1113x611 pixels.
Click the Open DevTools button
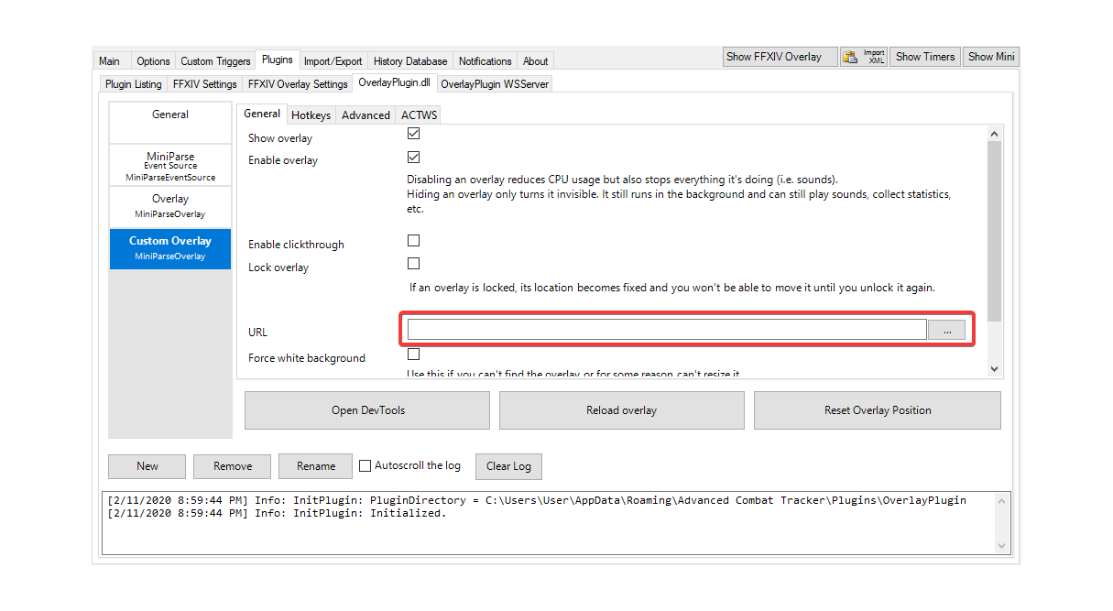[x=366, y=409]
